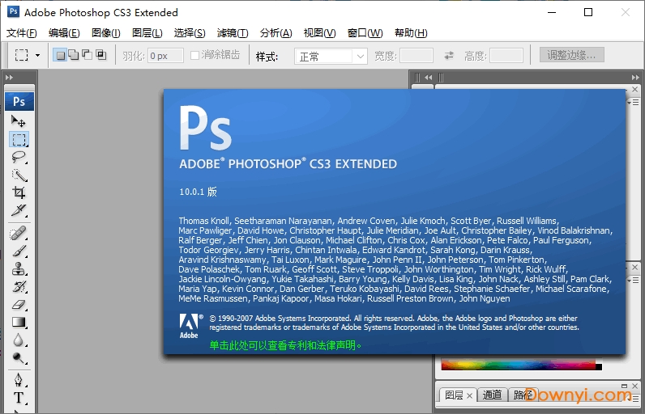This screenshot has width=645, height=414.
Task: Open the 图像(I) menu
Action: (105, 33)
